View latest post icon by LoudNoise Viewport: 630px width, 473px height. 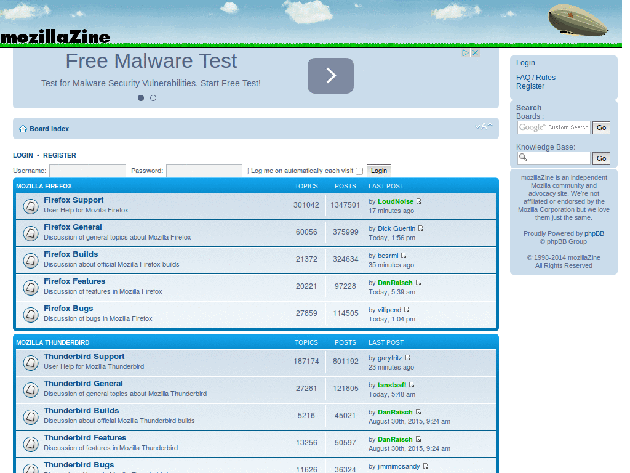(419, 201)
